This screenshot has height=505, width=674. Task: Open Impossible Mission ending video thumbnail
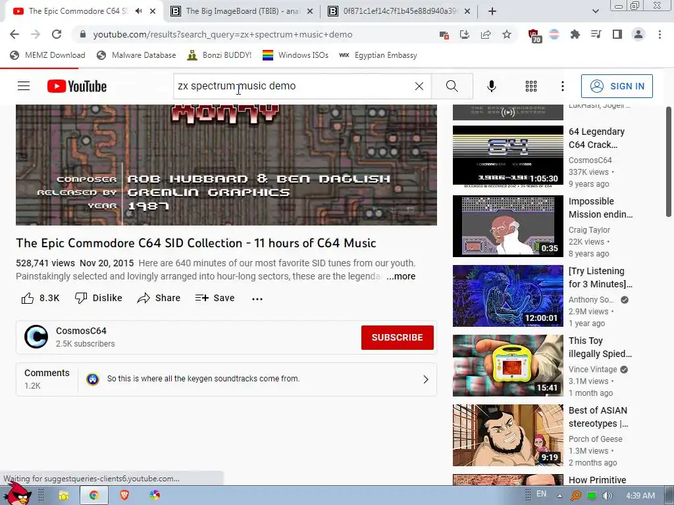507,226
